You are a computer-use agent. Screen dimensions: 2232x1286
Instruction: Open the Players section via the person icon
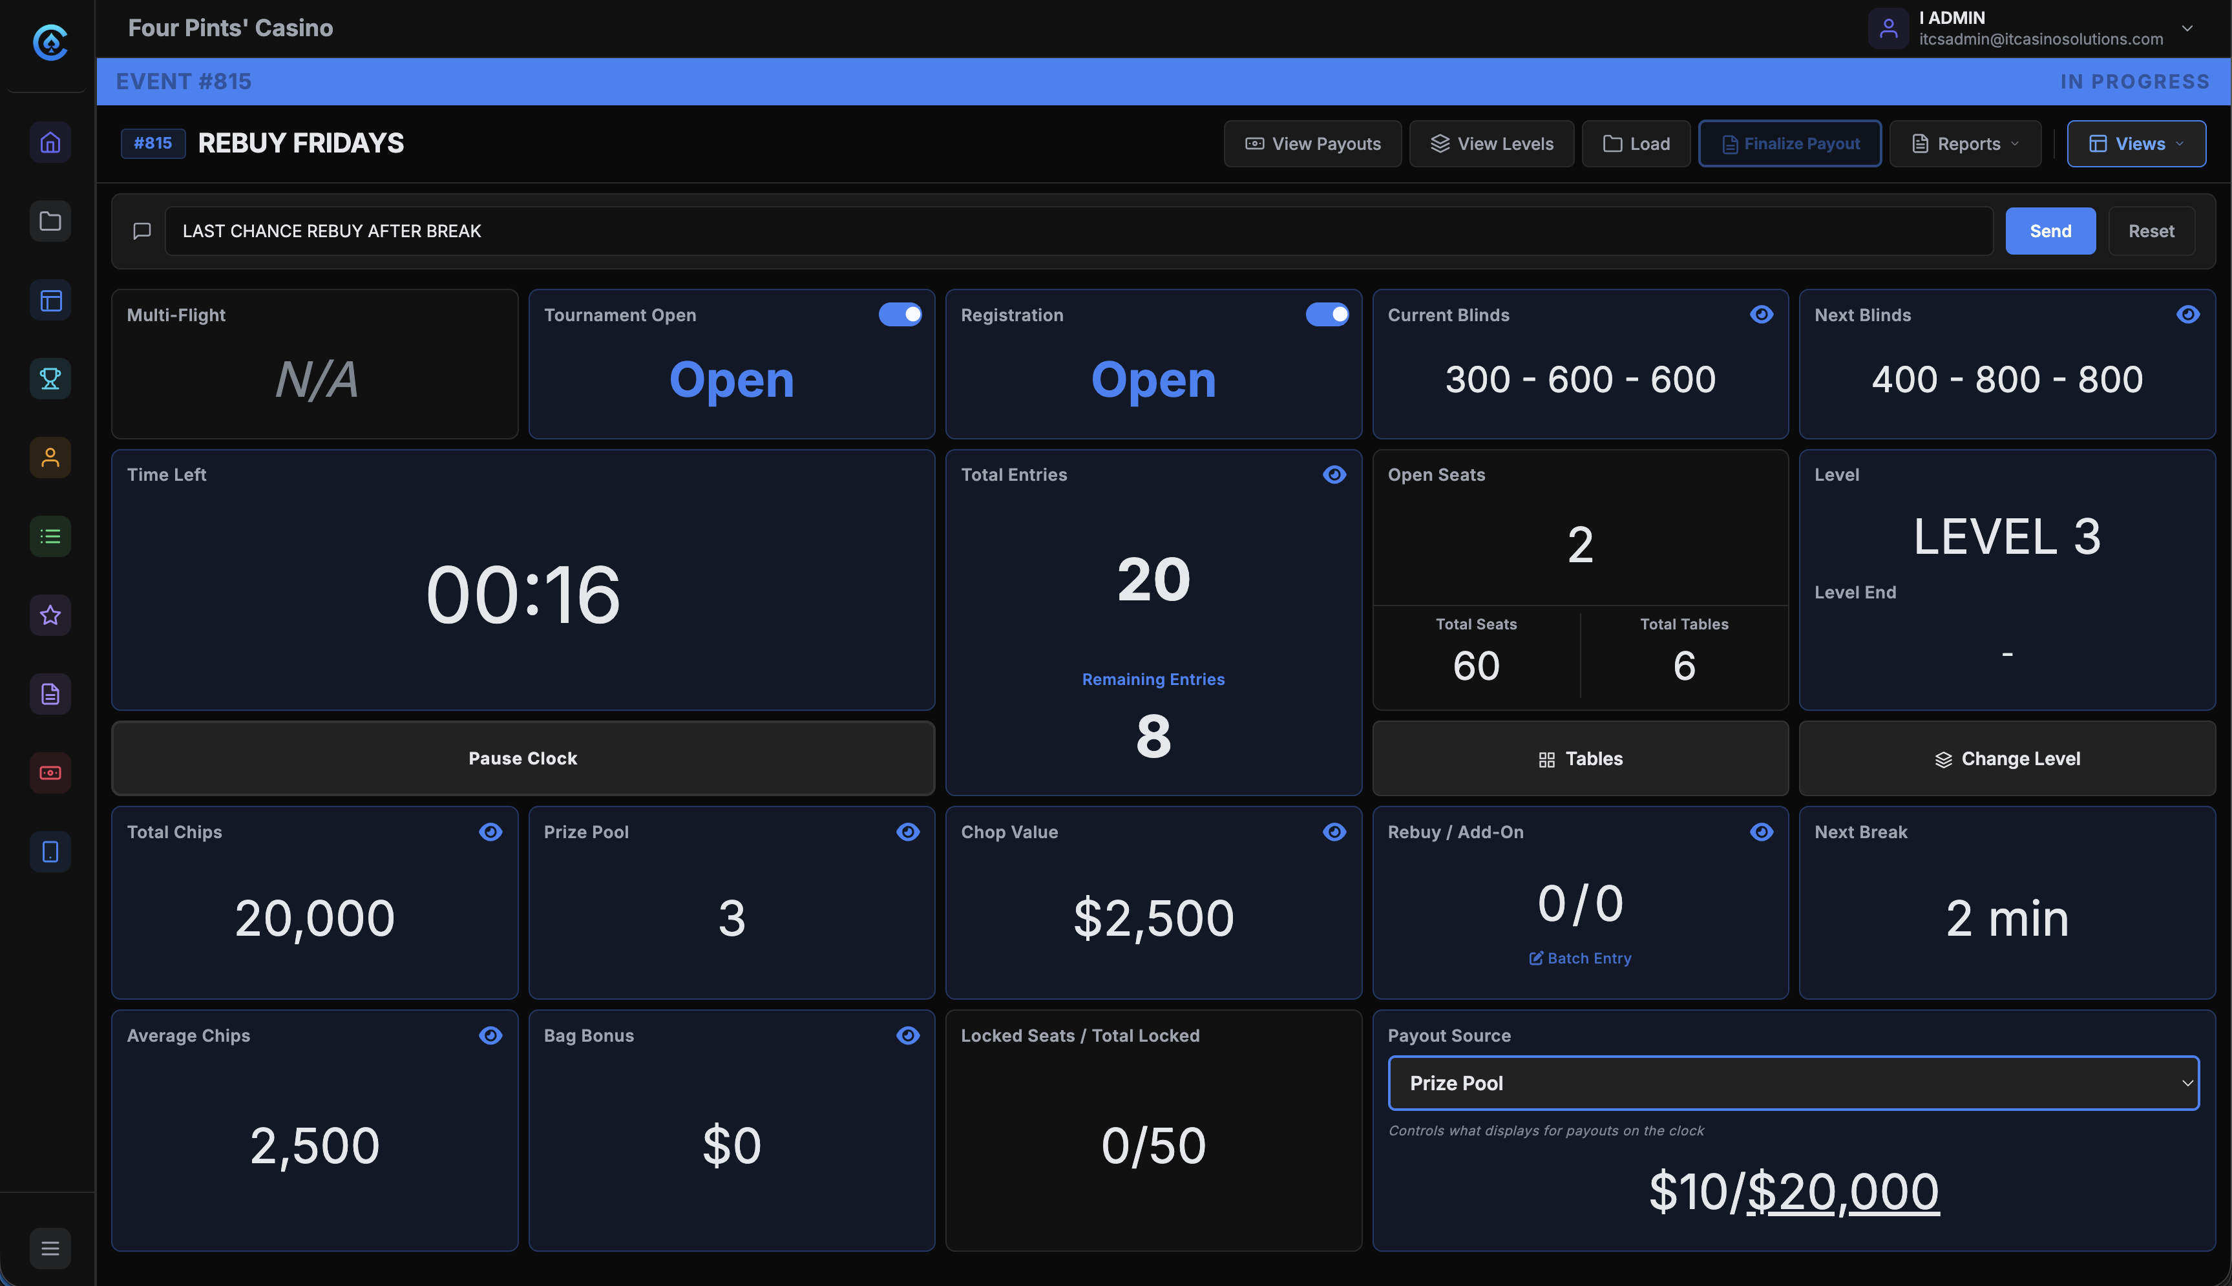click(x=50, y=457)
